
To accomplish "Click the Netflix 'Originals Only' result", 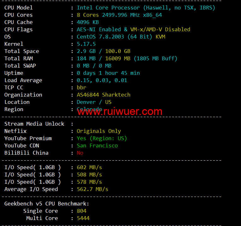I will pos(99,131).
